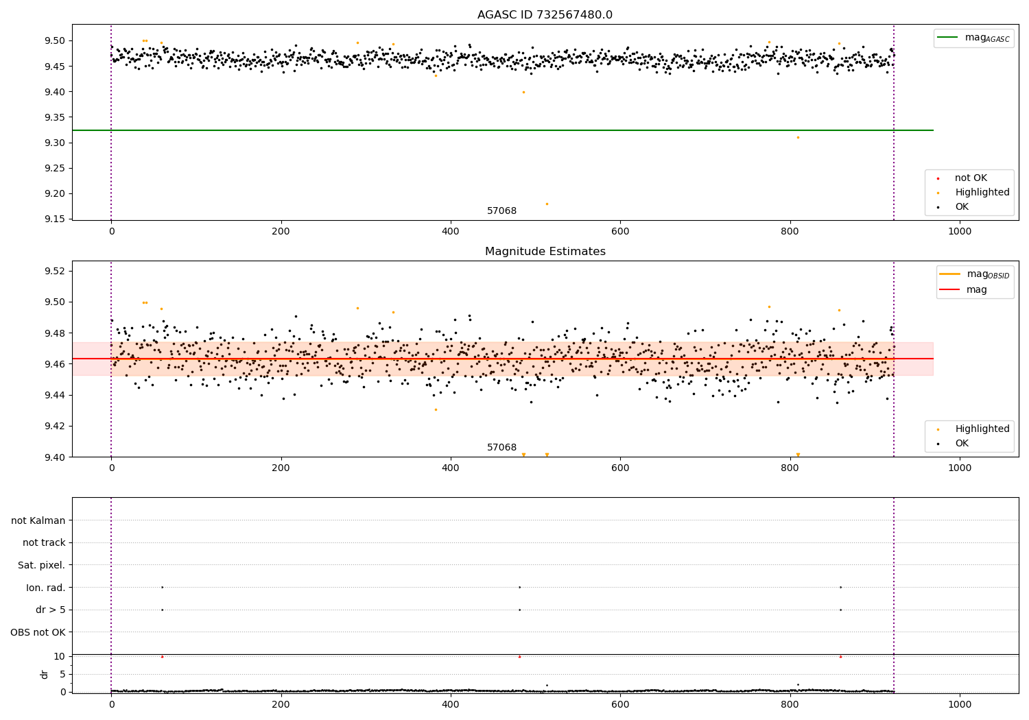Click the "not OK" legend entry

click(970, 178)
